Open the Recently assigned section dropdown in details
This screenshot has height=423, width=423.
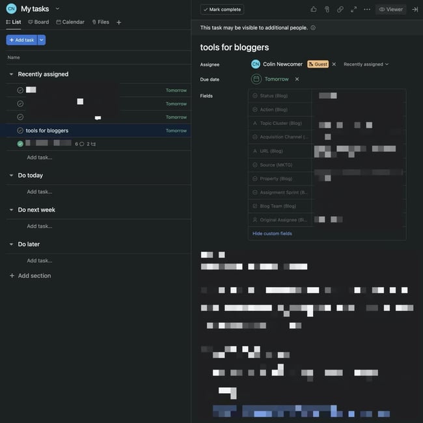(x=366, y=64)
